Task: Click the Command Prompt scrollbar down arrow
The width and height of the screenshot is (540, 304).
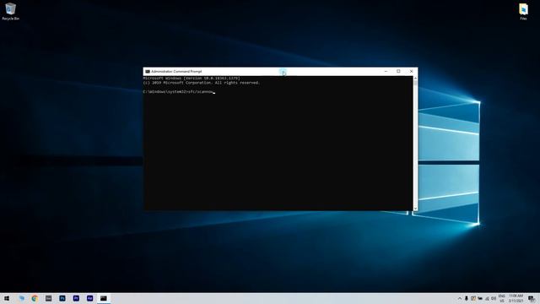Action: click(x=415, y=209)
